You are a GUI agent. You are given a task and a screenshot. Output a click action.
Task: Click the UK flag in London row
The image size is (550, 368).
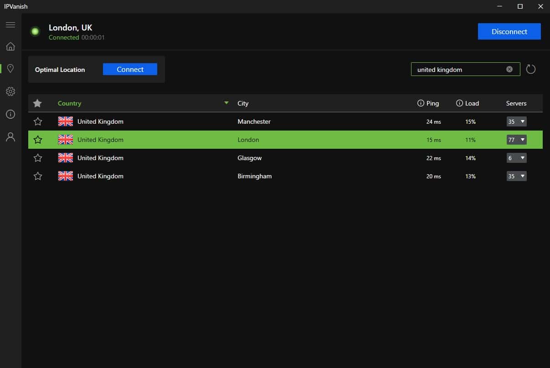coord(66,140)
